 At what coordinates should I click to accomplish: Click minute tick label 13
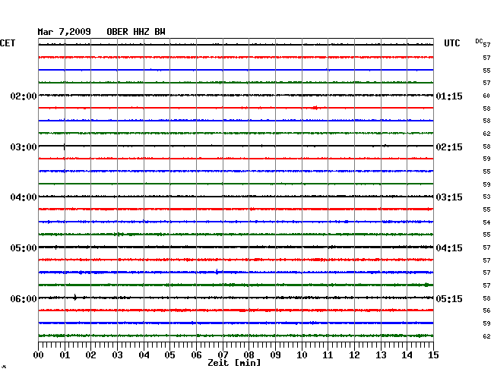click(381, 355)
